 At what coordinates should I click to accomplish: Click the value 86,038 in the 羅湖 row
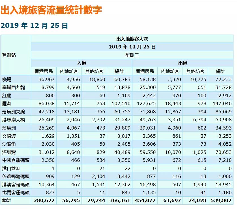pyautogui.click(x=47, y=104)
